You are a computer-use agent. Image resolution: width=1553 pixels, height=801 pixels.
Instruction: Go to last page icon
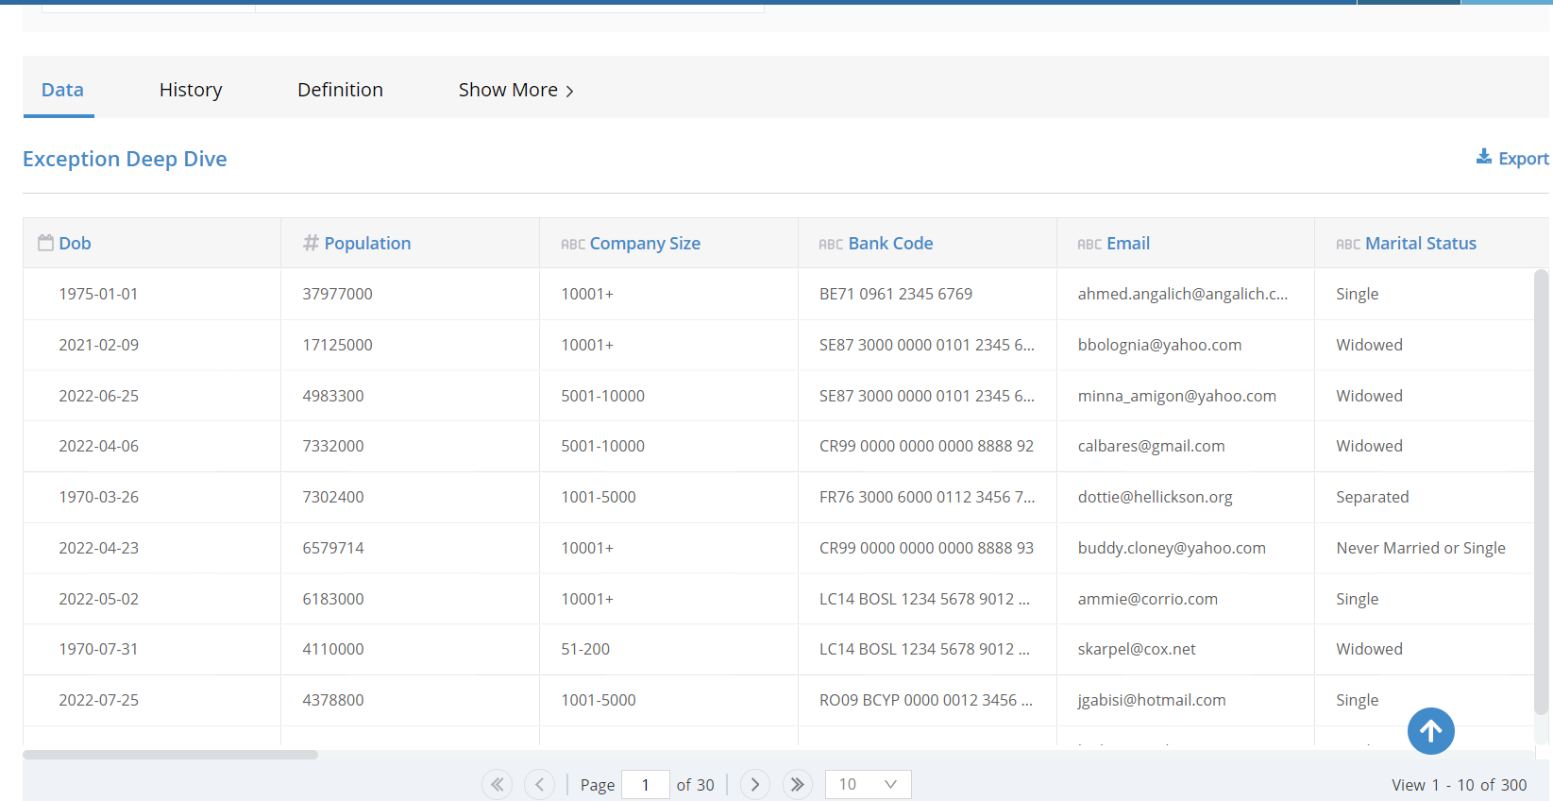coord(798,784)
